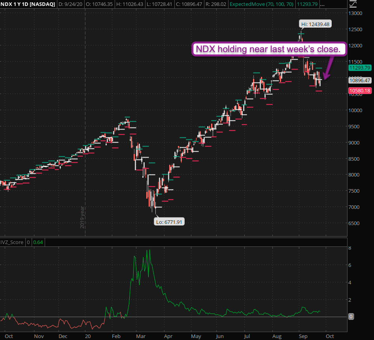Click the 0 value next to IVZ_Score
Image resolution: width=374 pixels, height=340 pixels.
(28, 242)
